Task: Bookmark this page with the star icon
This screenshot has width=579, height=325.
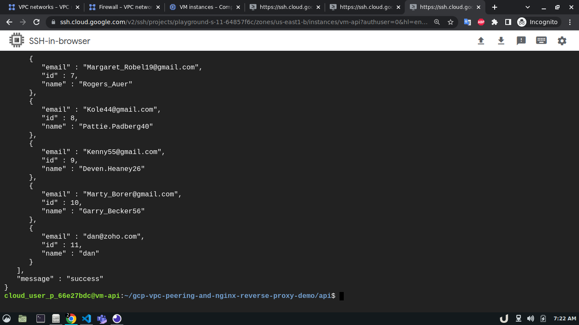Action: (451, 22)
